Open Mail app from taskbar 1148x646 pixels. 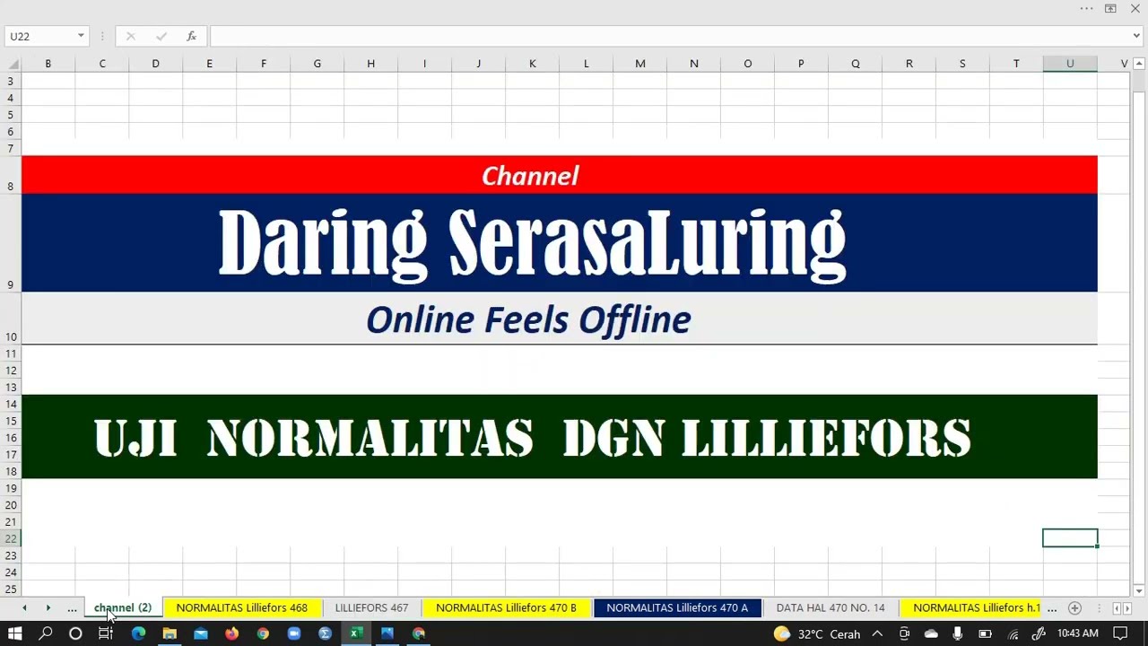tap(201, 633)
